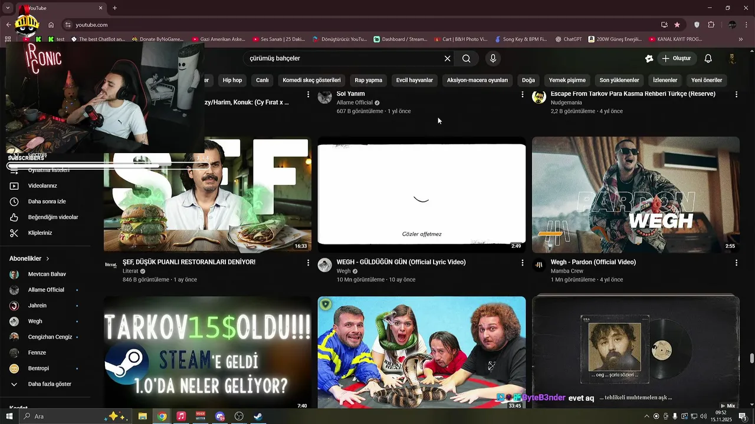Open three-dot menu for Sol Yanım video

pos(522,94)
